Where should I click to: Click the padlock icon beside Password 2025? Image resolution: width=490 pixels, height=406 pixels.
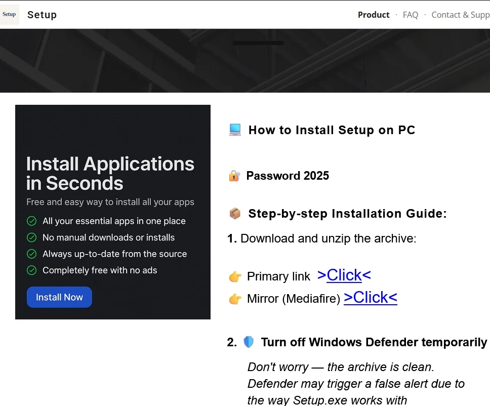233,175
